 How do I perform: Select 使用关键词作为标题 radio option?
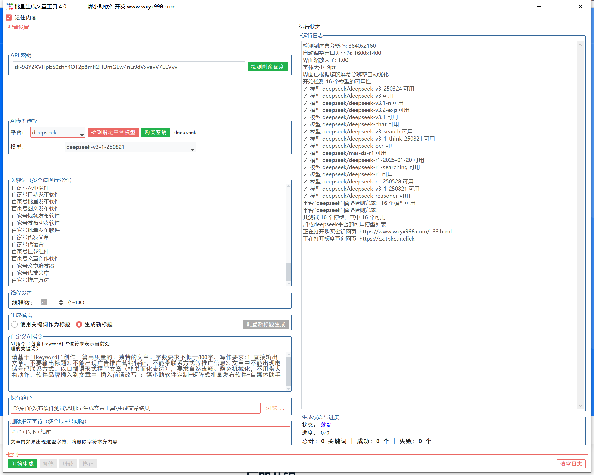tap(15, 324)
